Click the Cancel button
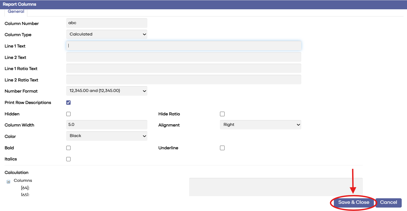407x211 pixels. click(388, 203)
